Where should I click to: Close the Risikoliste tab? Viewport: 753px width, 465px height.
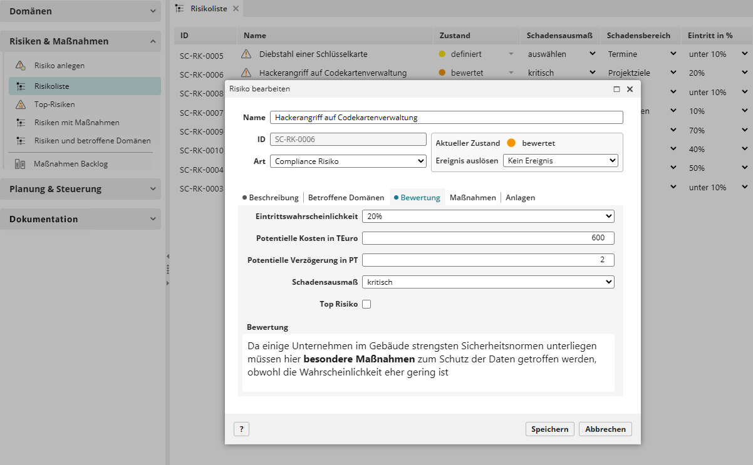[x=236, y=8]
